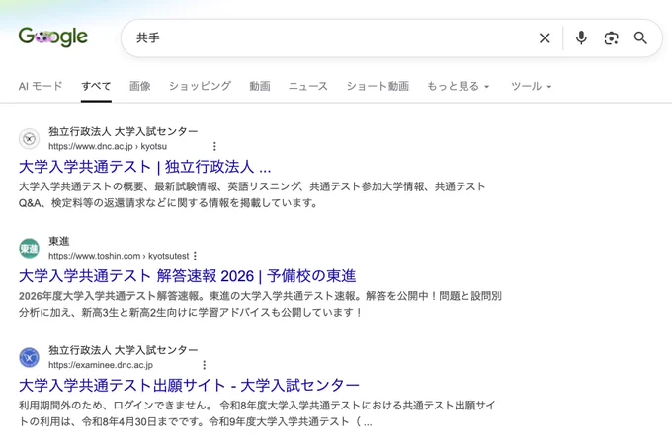Click the snippet starting 大学入学共通テストの概要

pos(252,194)
